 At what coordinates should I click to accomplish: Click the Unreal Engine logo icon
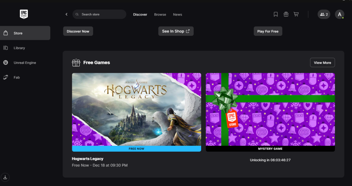(5, 63)
